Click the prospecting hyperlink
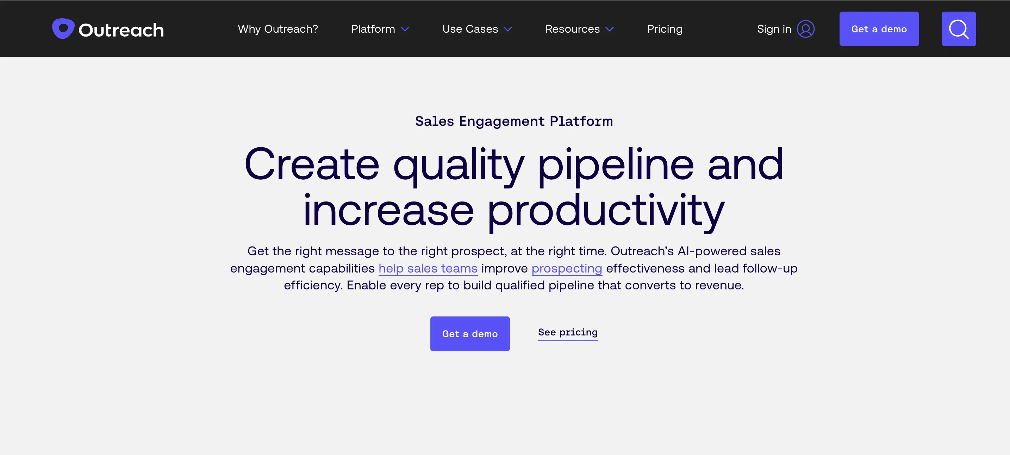Image resolution: width=1010 pixels, height=455 pixels. [x=567, y=269]
